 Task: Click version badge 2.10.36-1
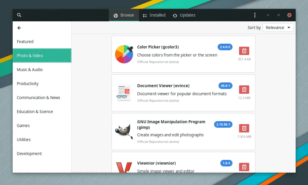pyautogui.click(x=223, y=124)
